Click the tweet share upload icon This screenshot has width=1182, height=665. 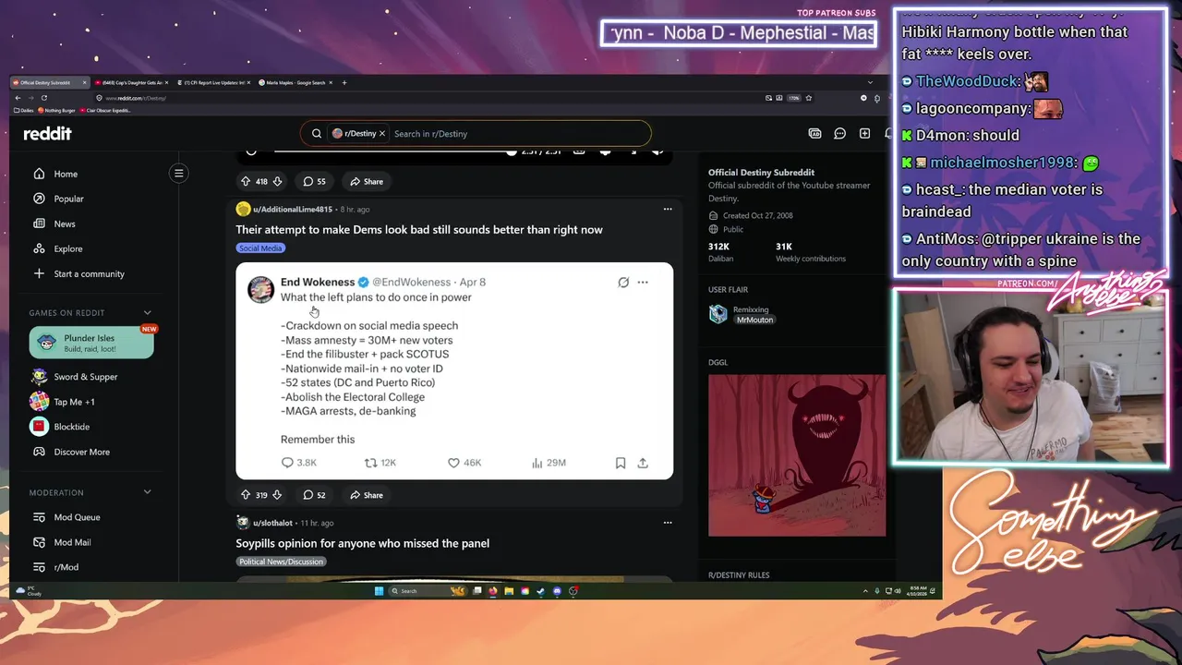tap(643, 463)
